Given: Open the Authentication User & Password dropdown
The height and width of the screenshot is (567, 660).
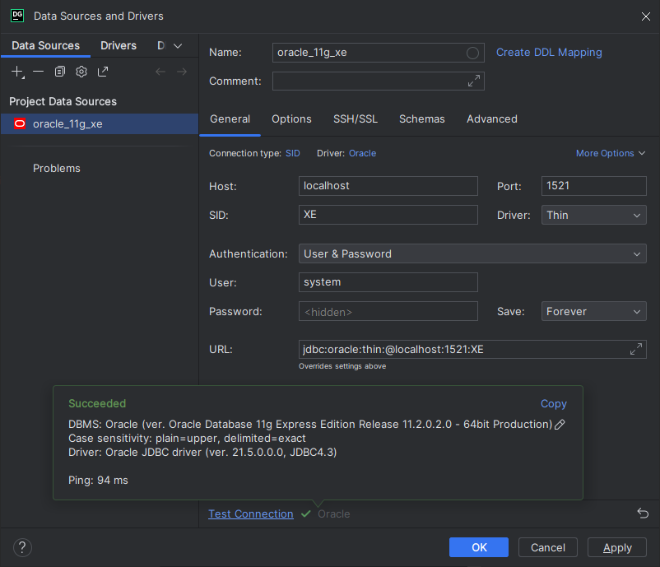Looking at the screenshot, I should [x=472, y=253].
